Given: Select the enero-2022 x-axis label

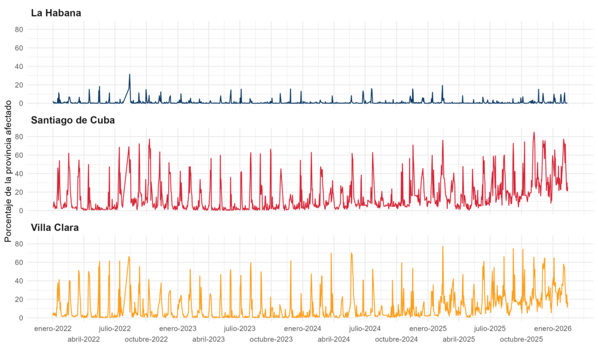Looking at the screenshot, I should 53,328.
